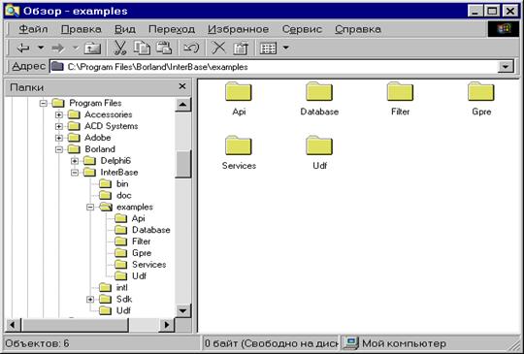Image resolution: width=524 pixels, height=354 pixels.
Task: Select the Api folder in right pane
Action: point(239,99)
